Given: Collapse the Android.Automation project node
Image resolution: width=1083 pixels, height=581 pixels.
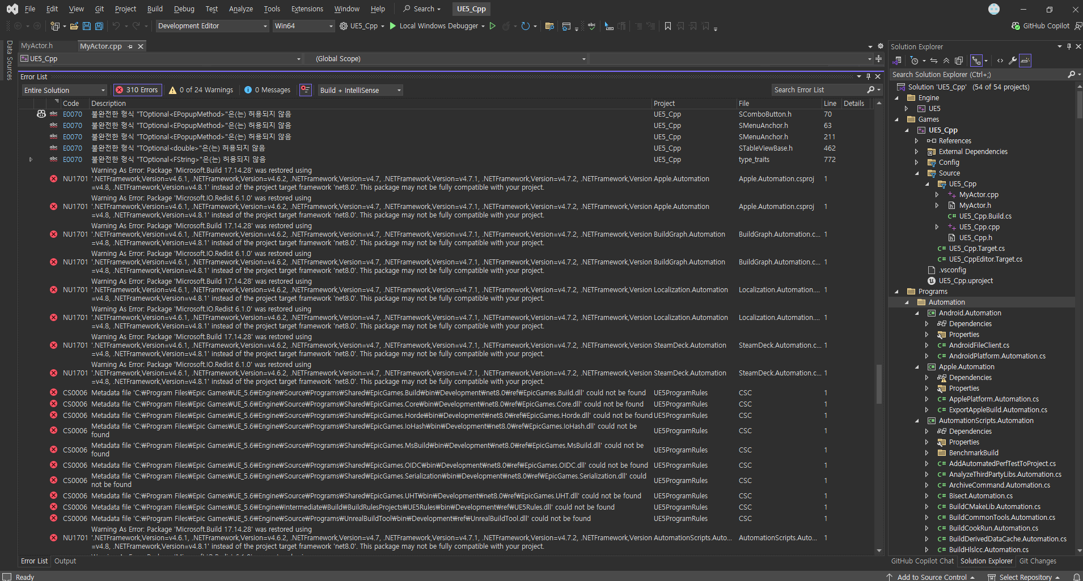Looking at the screenshot, I should click(x=917, y=313).
